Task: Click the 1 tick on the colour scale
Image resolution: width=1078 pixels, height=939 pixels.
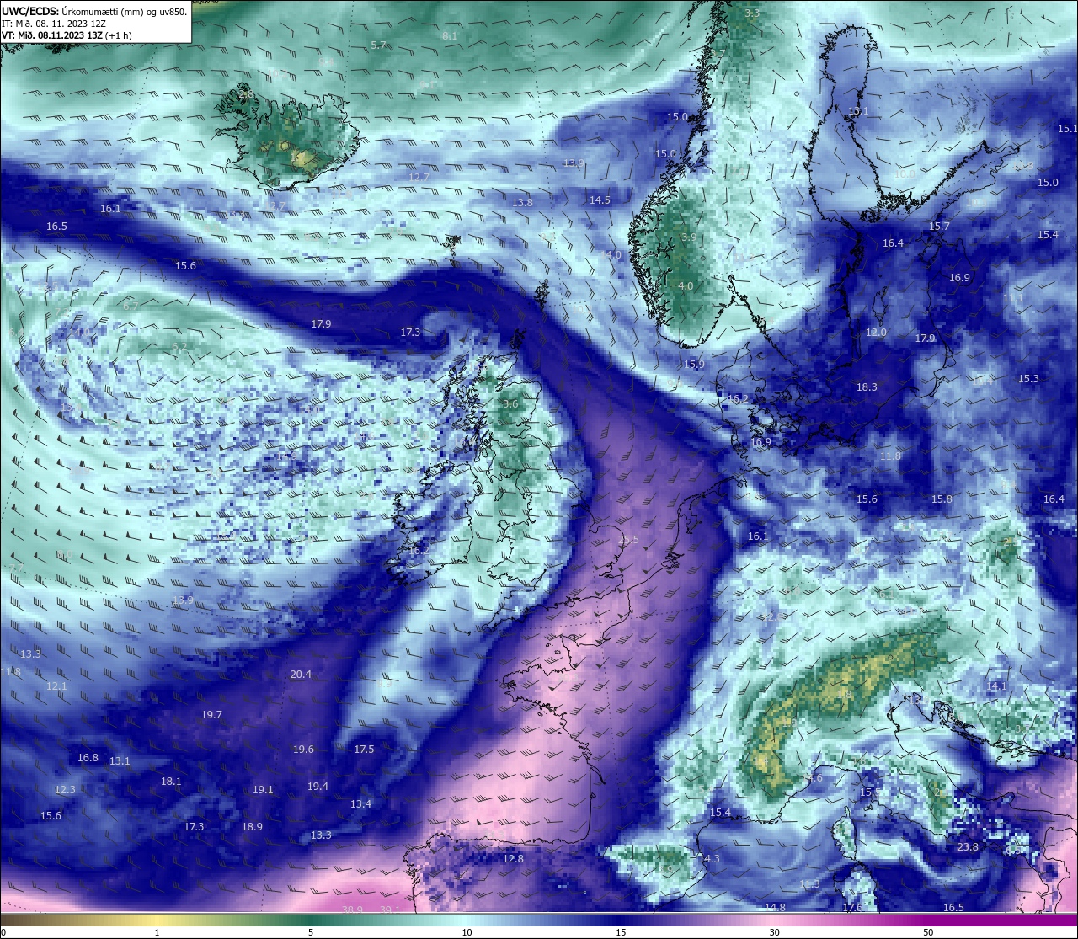Action: (x=157, y=932)
